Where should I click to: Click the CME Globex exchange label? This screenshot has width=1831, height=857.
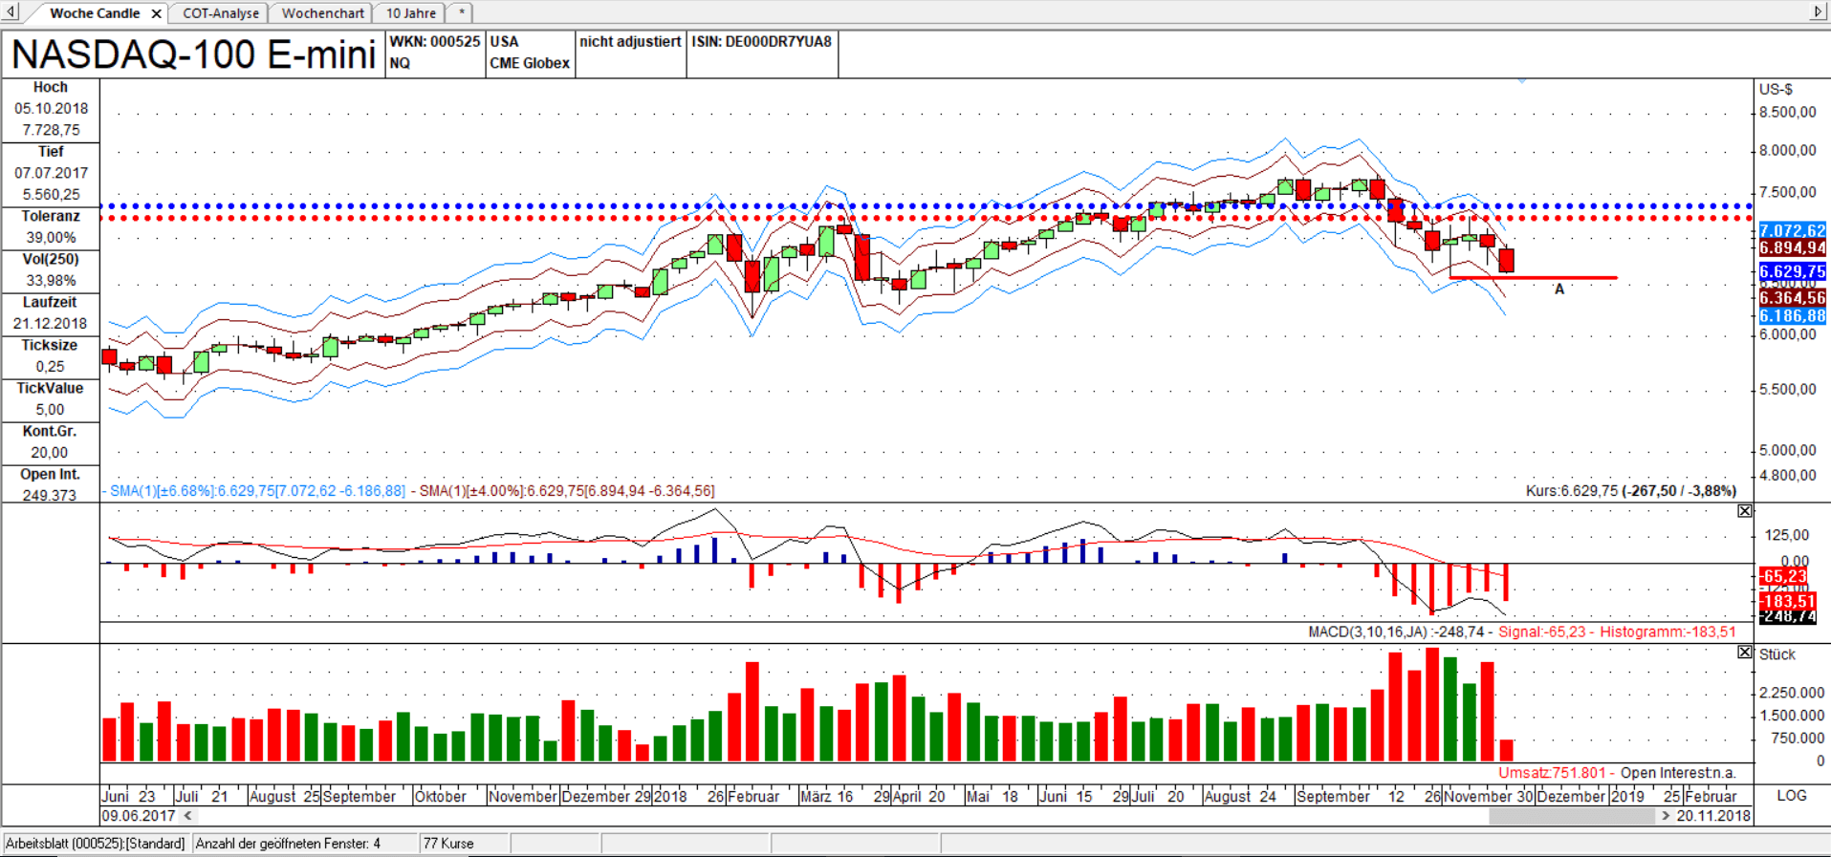point(530,63)
